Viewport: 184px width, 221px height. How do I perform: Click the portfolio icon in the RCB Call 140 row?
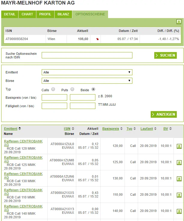[x=179, y=211]
